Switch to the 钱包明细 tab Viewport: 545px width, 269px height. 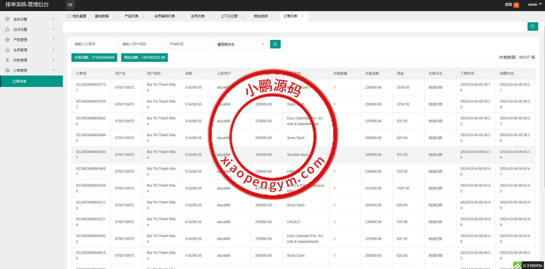coord(260,16)
